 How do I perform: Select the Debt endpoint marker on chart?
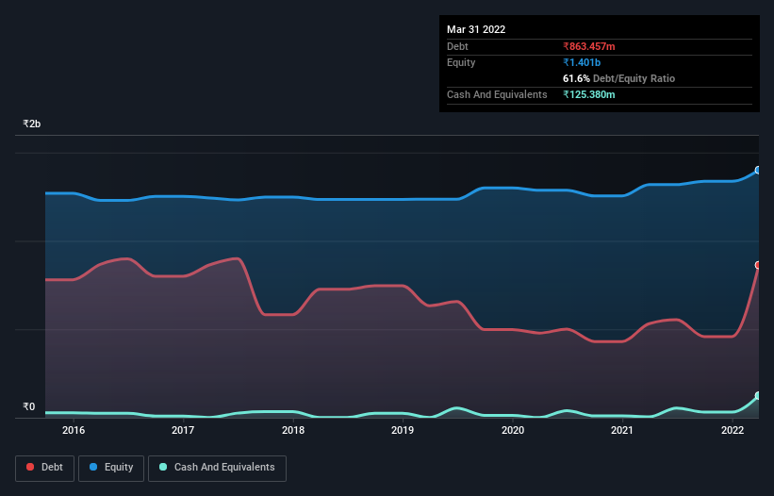point(758,265)
